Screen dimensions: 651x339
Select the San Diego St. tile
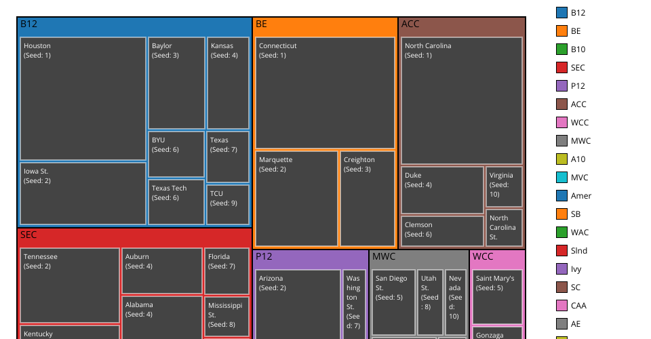(393, 302)
